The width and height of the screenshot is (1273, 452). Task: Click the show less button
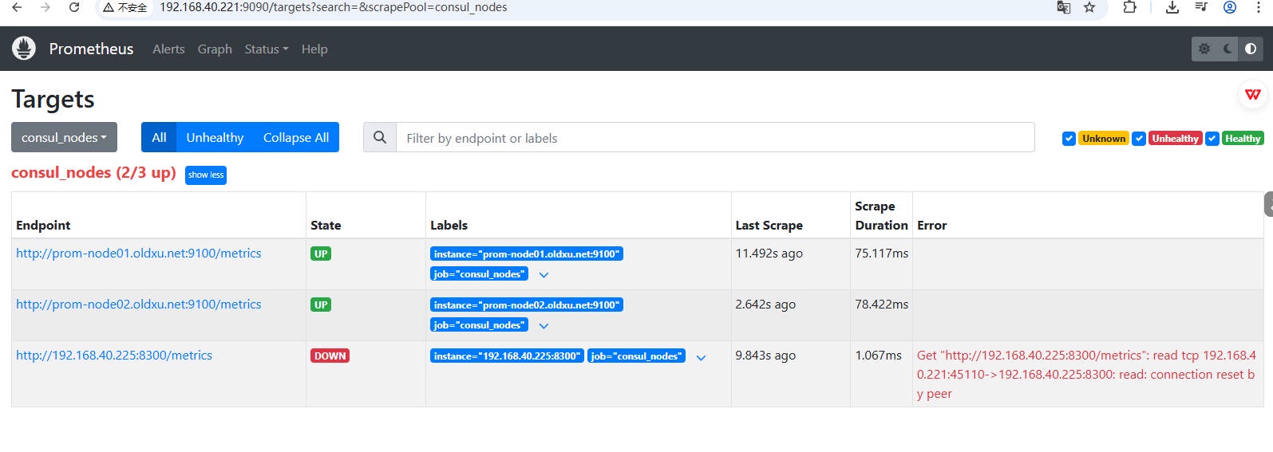[x=206, y=175]
